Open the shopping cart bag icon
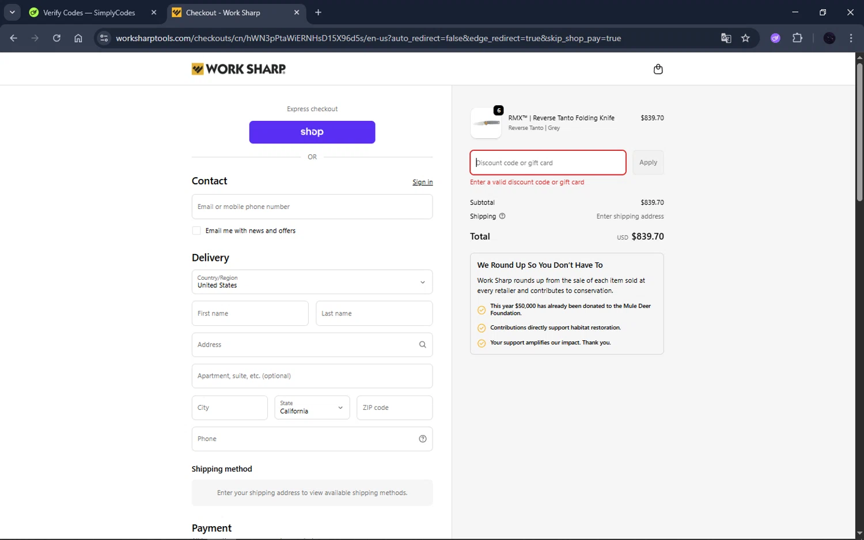 pos(658,69)
